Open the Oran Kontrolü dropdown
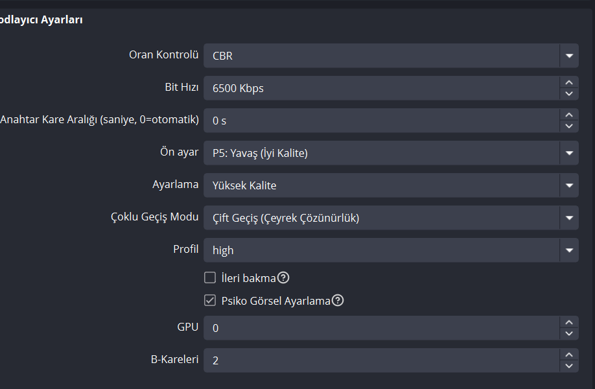The image size is (595, 389). 569,56
